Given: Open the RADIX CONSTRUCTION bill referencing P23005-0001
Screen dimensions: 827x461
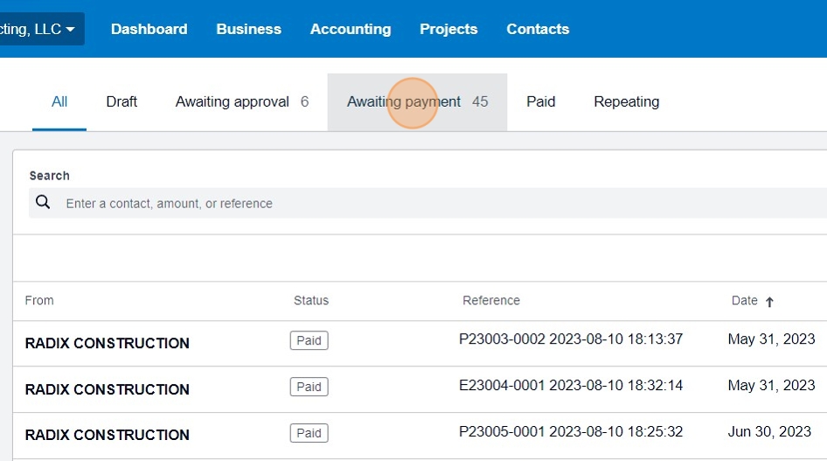Looking at the screenshot, I should (420, 436).
